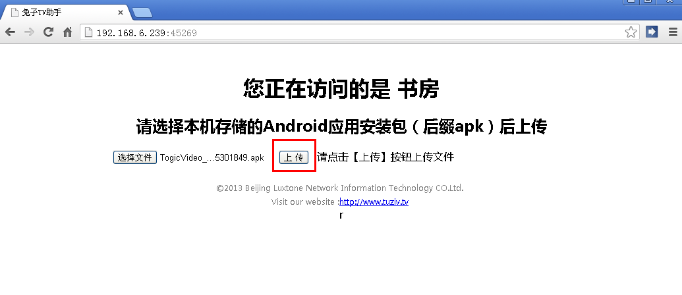
Task: Open the Chrome hamburger menu
Action: point(672,32)
